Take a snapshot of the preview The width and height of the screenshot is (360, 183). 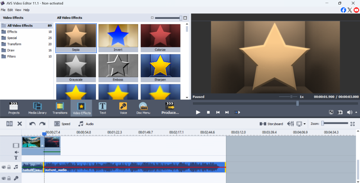[341, 112]
